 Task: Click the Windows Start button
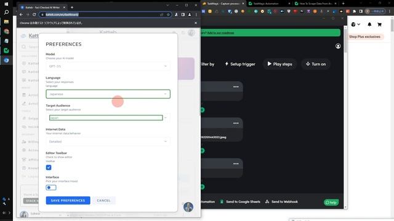[6, 4]
